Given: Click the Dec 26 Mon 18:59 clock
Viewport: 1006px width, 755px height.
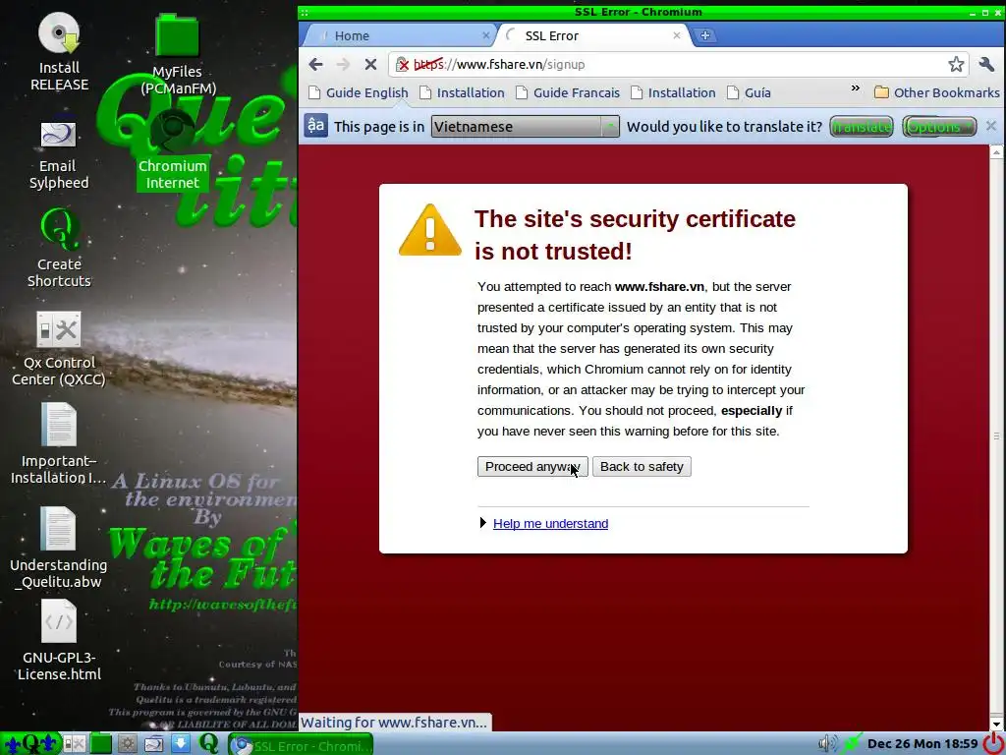Looking at the screenshot, I should (922, 743).
